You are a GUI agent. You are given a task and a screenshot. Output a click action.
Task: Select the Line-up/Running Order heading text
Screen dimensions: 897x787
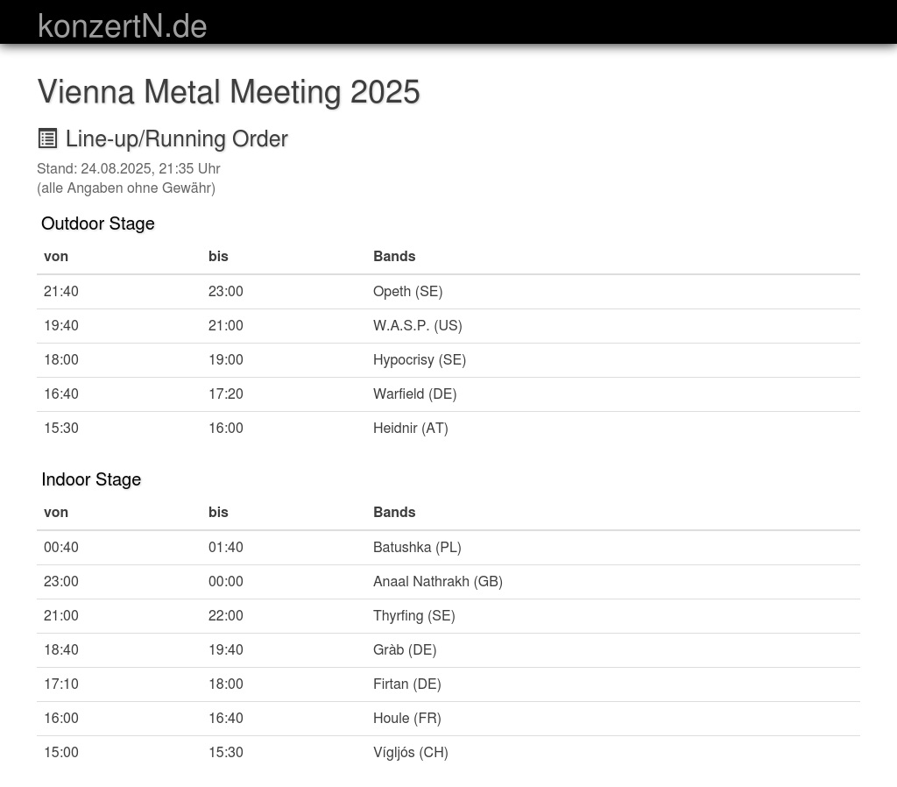[176, 139]
